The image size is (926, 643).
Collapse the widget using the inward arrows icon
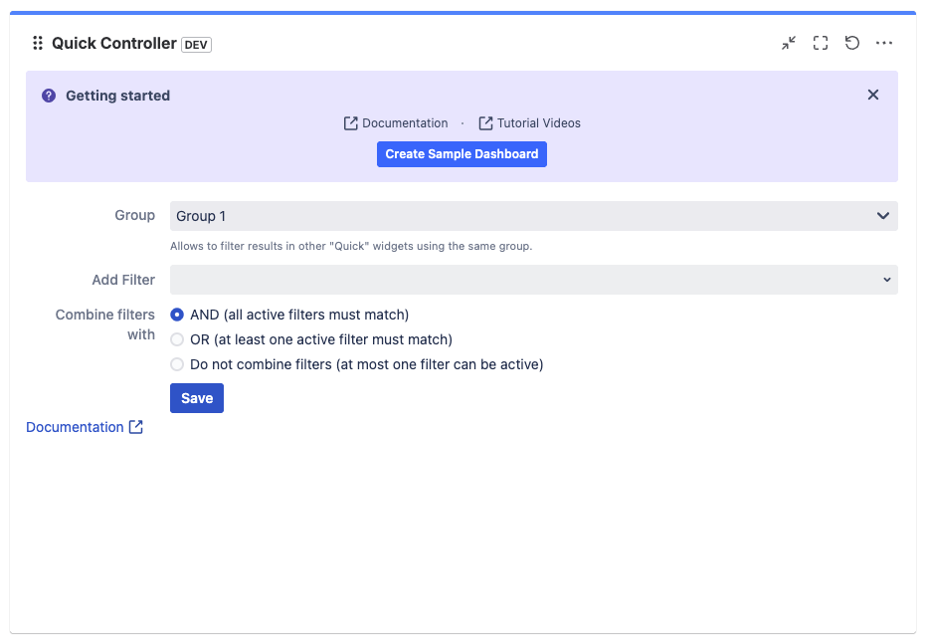(x=789, y=43)
